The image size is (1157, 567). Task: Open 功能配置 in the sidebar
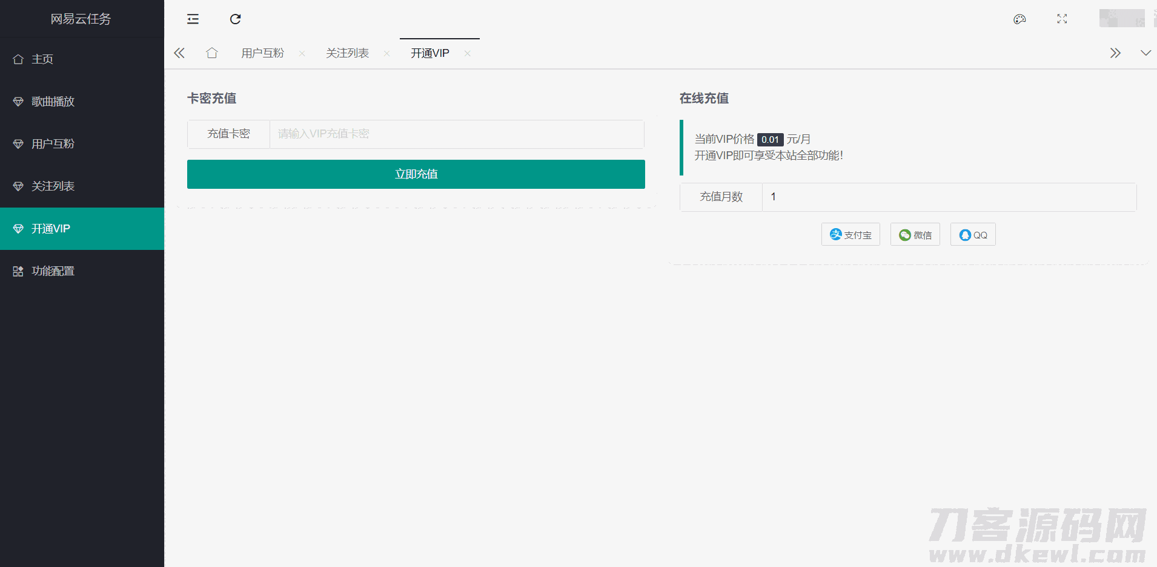53,271
